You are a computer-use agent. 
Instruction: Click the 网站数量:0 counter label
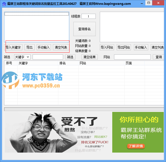tap(83, 46)
